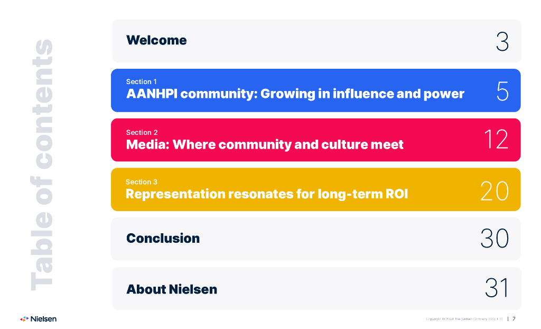Click the Nielsen logo icon in footer
Image resolution: width=541 pixels, height=329 pixels.
pos(24,319)
